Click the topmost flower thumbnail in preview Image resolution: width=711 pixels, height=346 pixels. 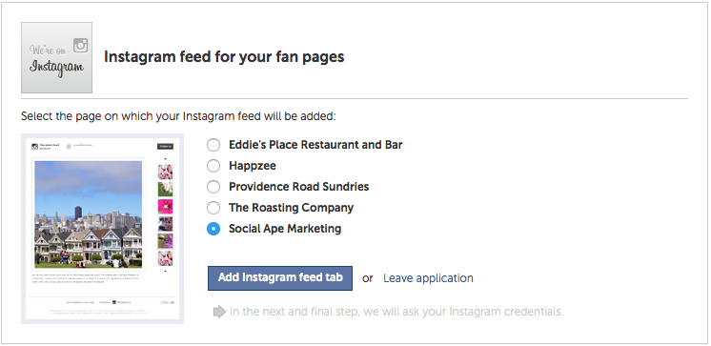165,172
